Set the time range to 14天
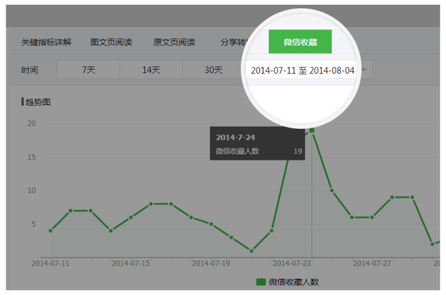The height and width of the screenshot is (295, 446). click(151, 70)
